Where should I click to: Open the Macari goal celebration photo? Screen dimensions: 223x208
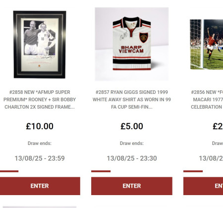[x=207, y=44]
